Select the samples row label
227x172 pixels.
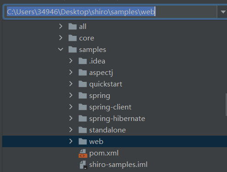[92, 50]
